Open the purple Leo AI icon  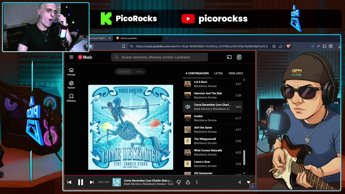point(318,46)
